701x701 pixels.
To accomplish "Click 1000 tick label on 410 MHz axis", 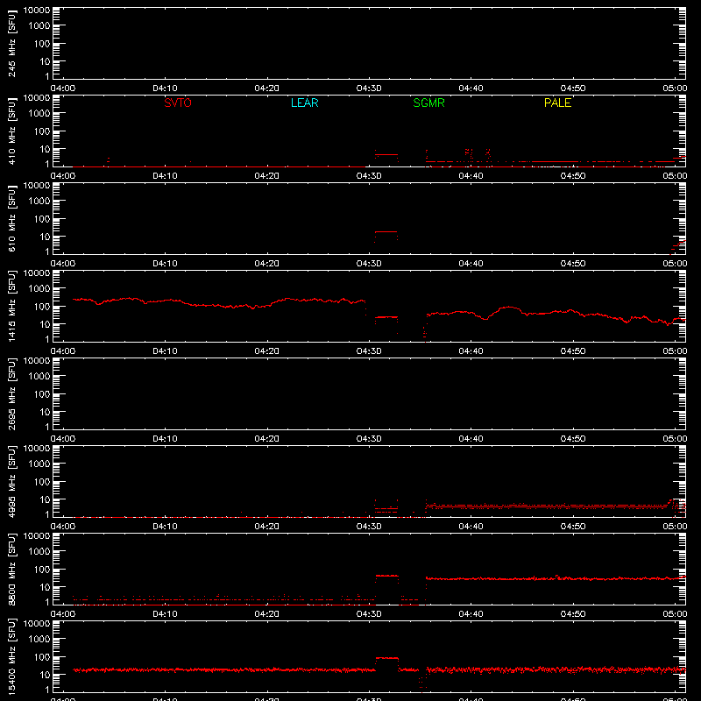I will tap(39, 114).
